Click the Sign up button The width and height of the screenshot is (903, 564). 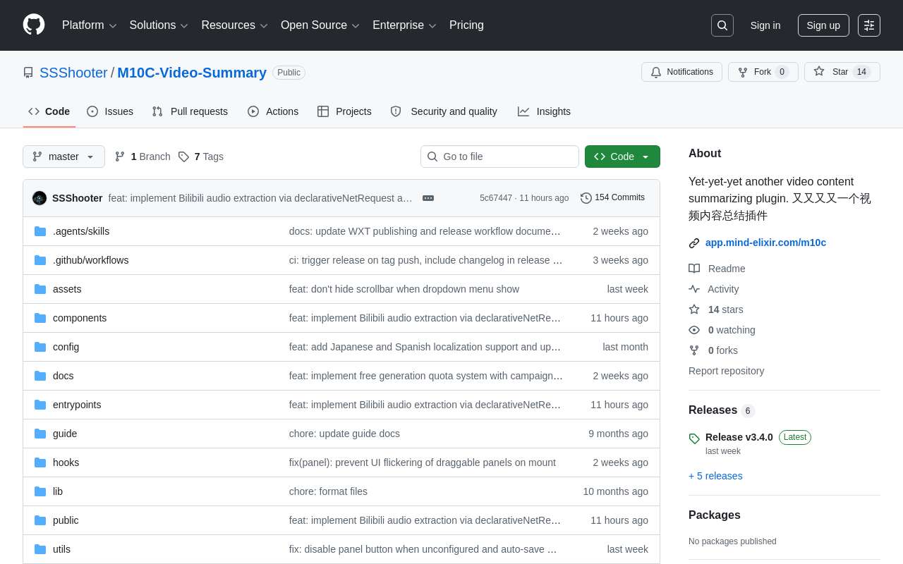coord(823,25)
